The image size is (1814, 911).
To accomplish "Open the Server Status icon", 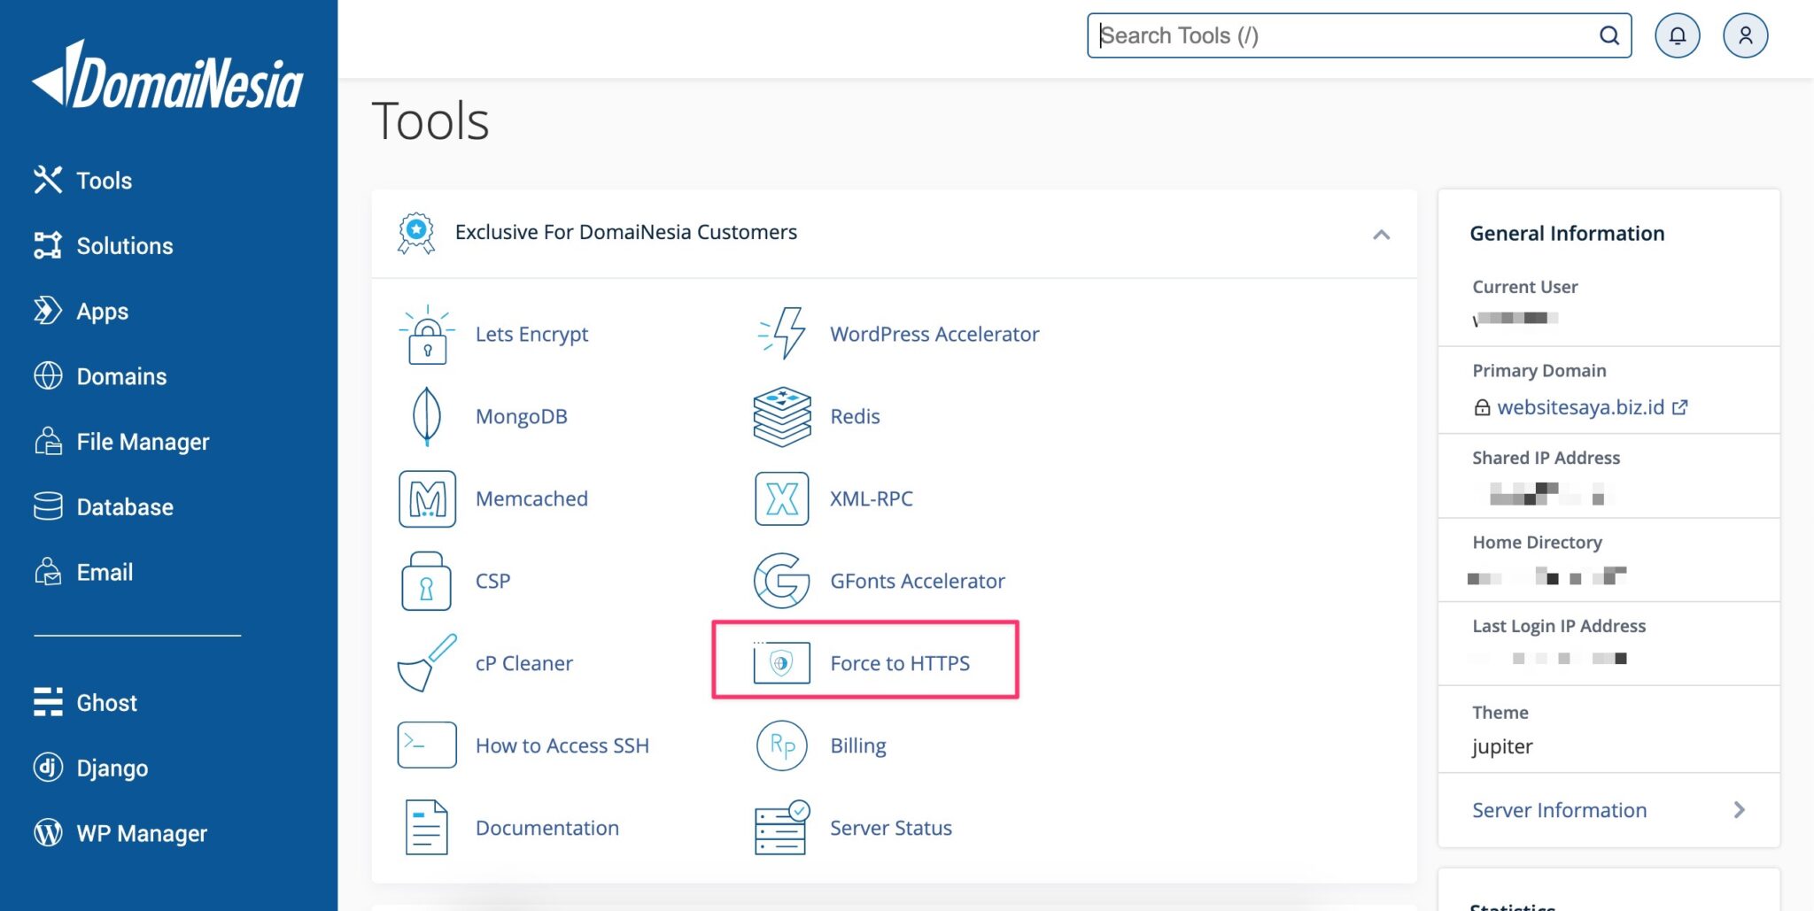I will click(x=781, y=828).
